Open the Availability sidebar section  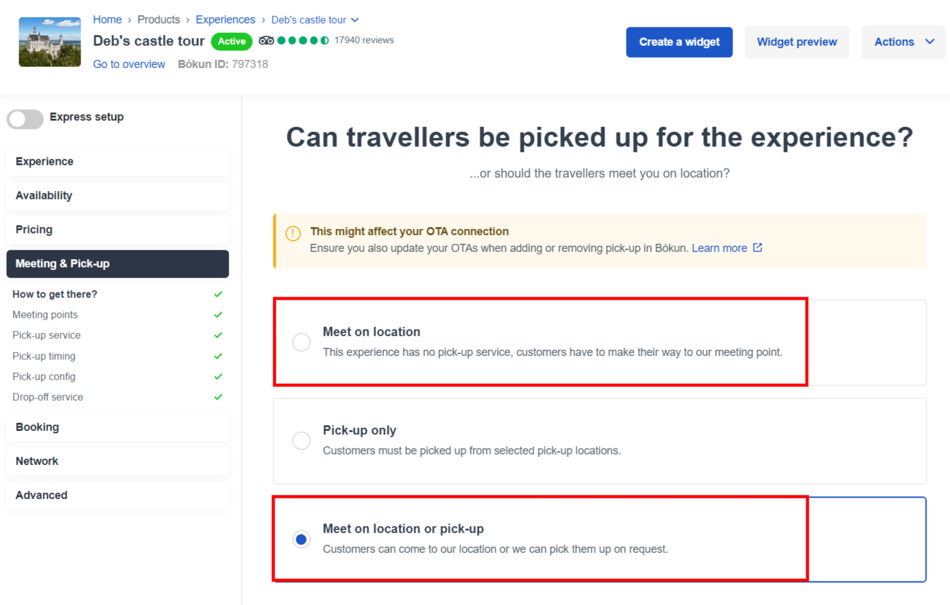pyautogui.click(x=118, y=196)
